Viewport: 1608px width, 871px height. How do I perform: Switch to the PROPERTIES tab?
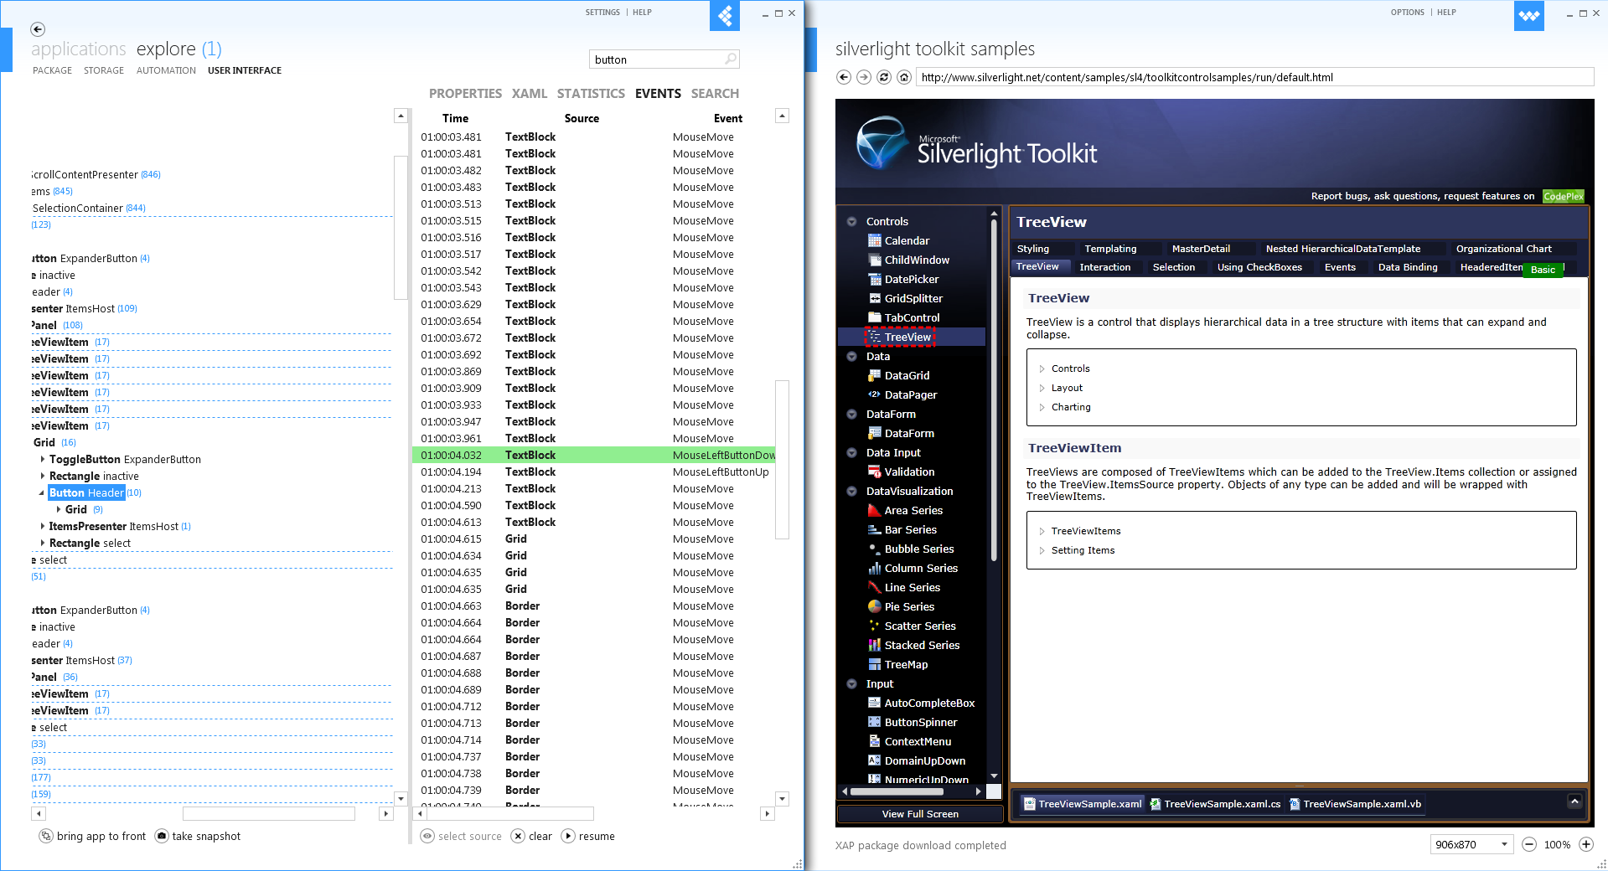(465, 93)
